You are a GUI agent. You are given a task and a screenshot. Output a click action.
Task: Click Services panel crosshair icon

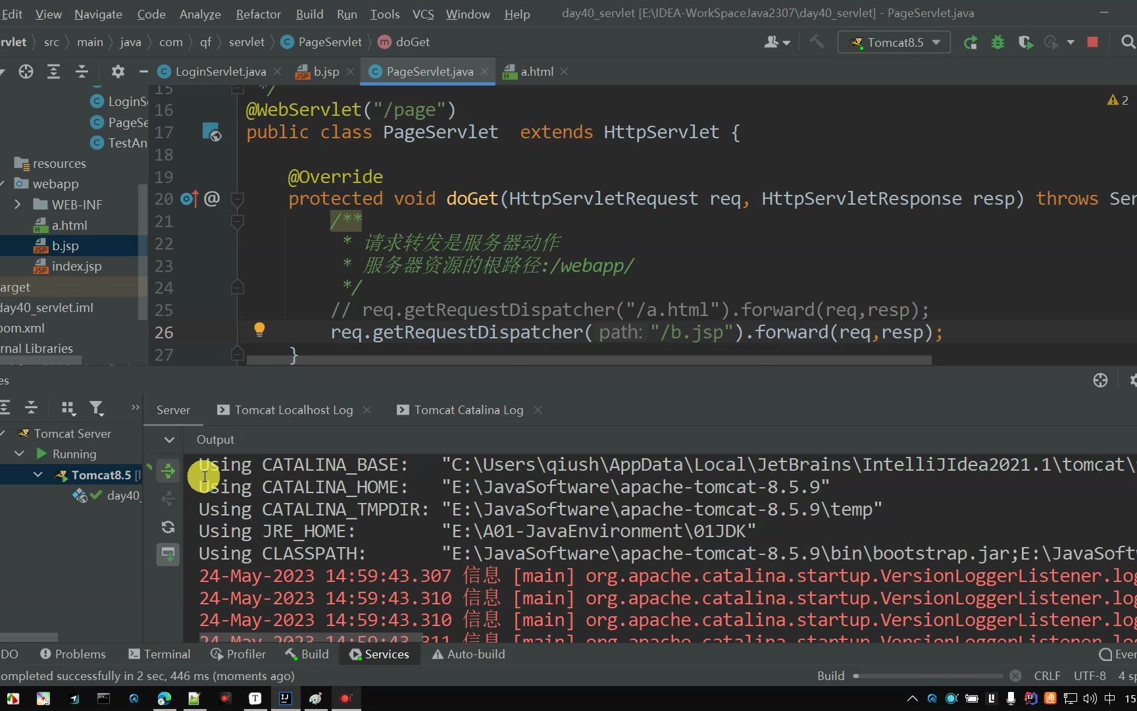(x=1100, y=381)
